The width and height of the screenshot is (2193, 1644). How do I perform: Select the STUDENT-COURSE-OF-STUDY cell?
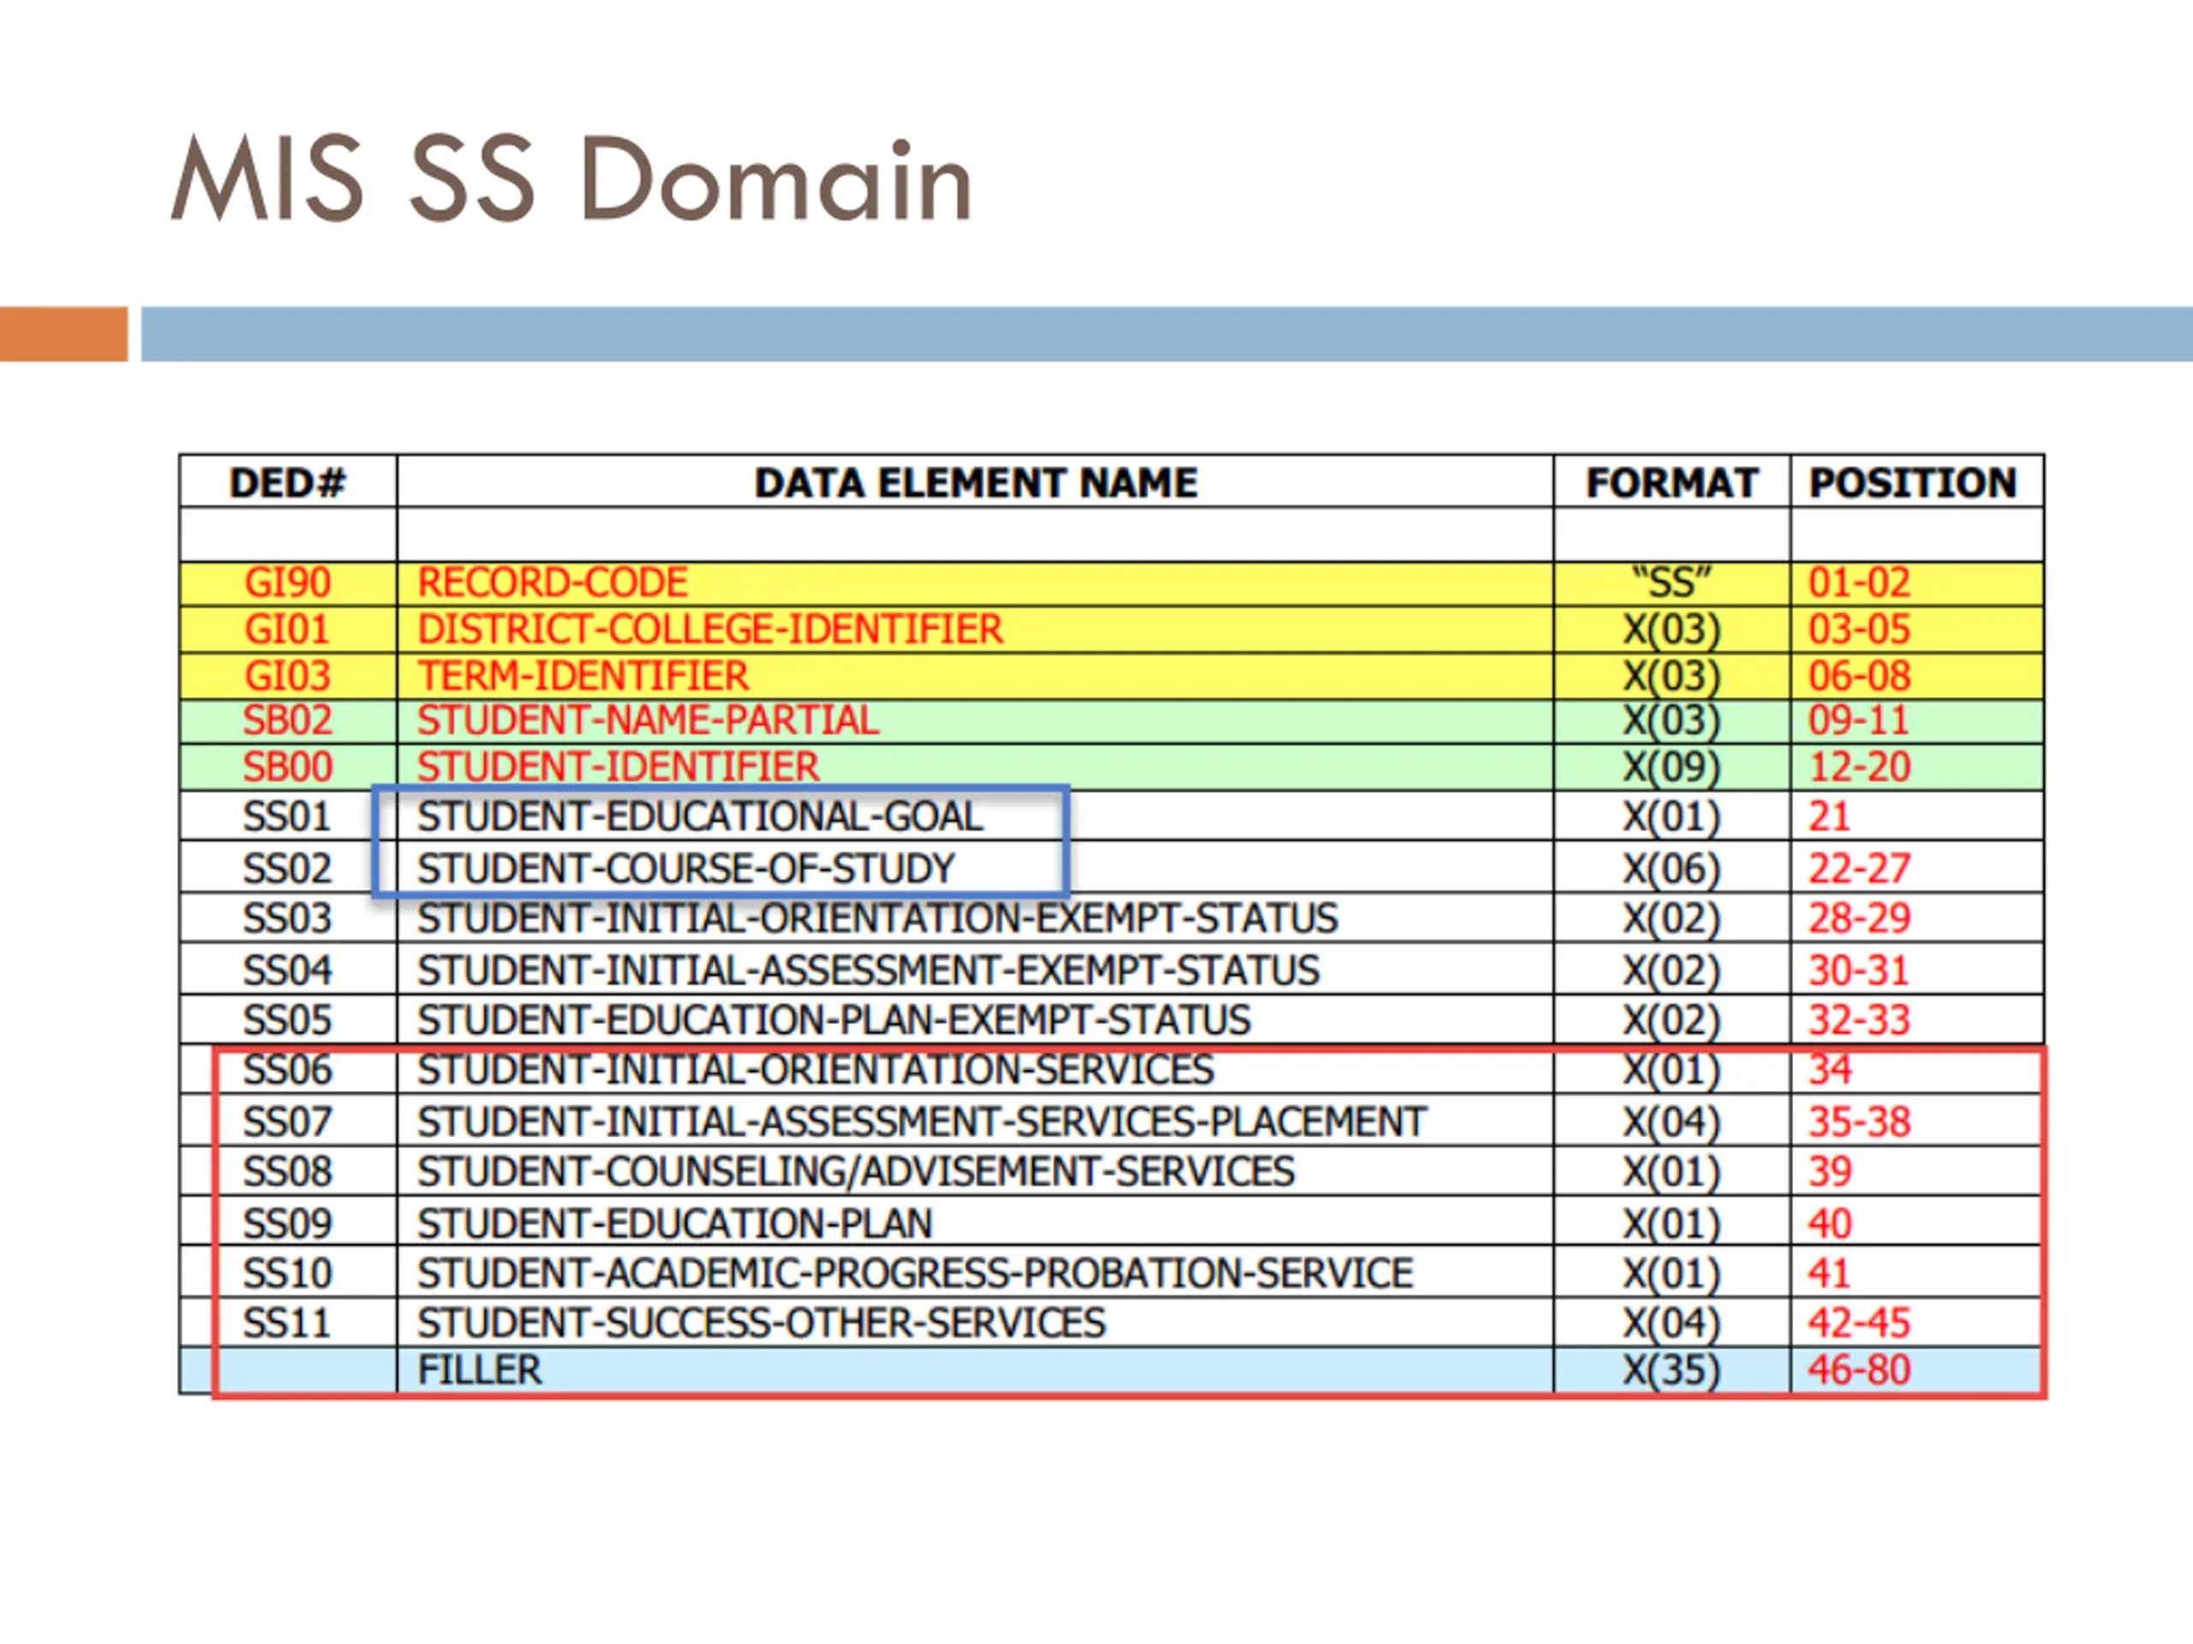coord(686,868)
